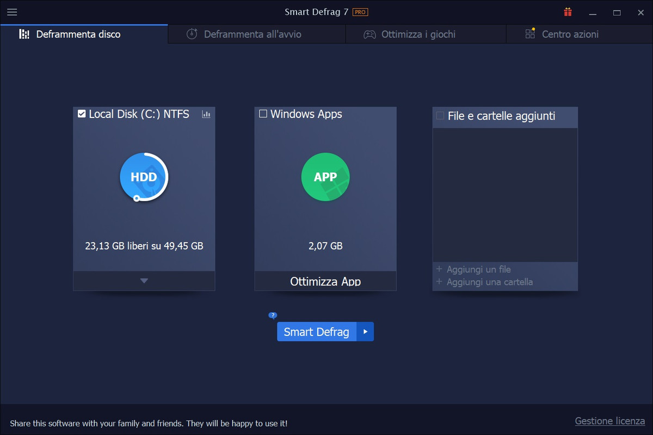Open Gestione licenza link
Image resolution: width=653 pixels, height=435 pixels.
[610, 421]
